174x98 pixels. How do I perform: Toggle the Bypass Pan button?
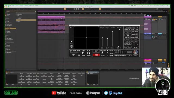tap(73, 55)
